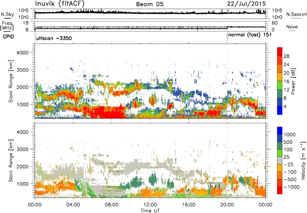Click the power panel 'Slant Range [km]' label

click(x=11, y=81)
